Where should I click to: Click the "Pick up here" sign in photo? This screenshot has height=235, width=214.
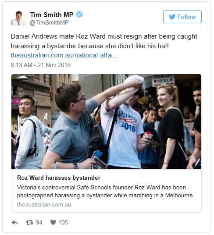pyautogui.click(x=163, y=80)
